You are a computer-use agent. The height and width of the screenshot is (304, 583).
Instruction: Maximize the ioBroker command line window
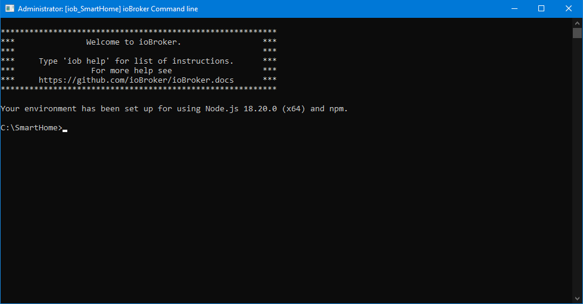pyautogui.click(x=541, y=9)
